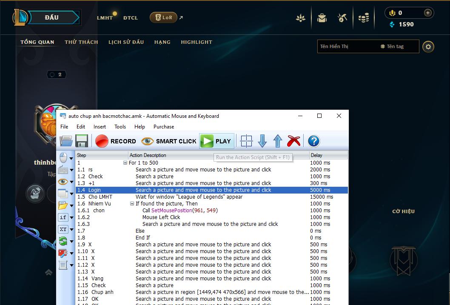
Task: Activate the SMART CLICK tool
Action: pos(169,141)
